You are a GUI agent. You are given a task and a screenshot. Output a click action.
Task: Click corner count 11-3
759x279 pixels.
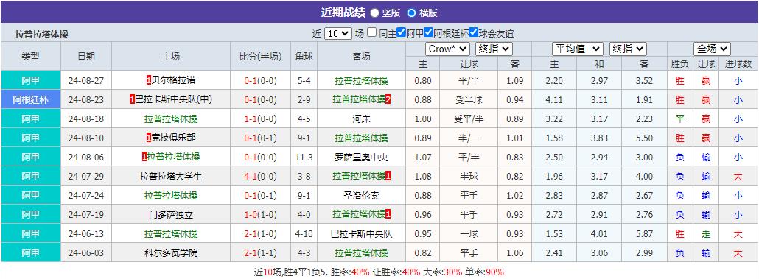[304, 157]
